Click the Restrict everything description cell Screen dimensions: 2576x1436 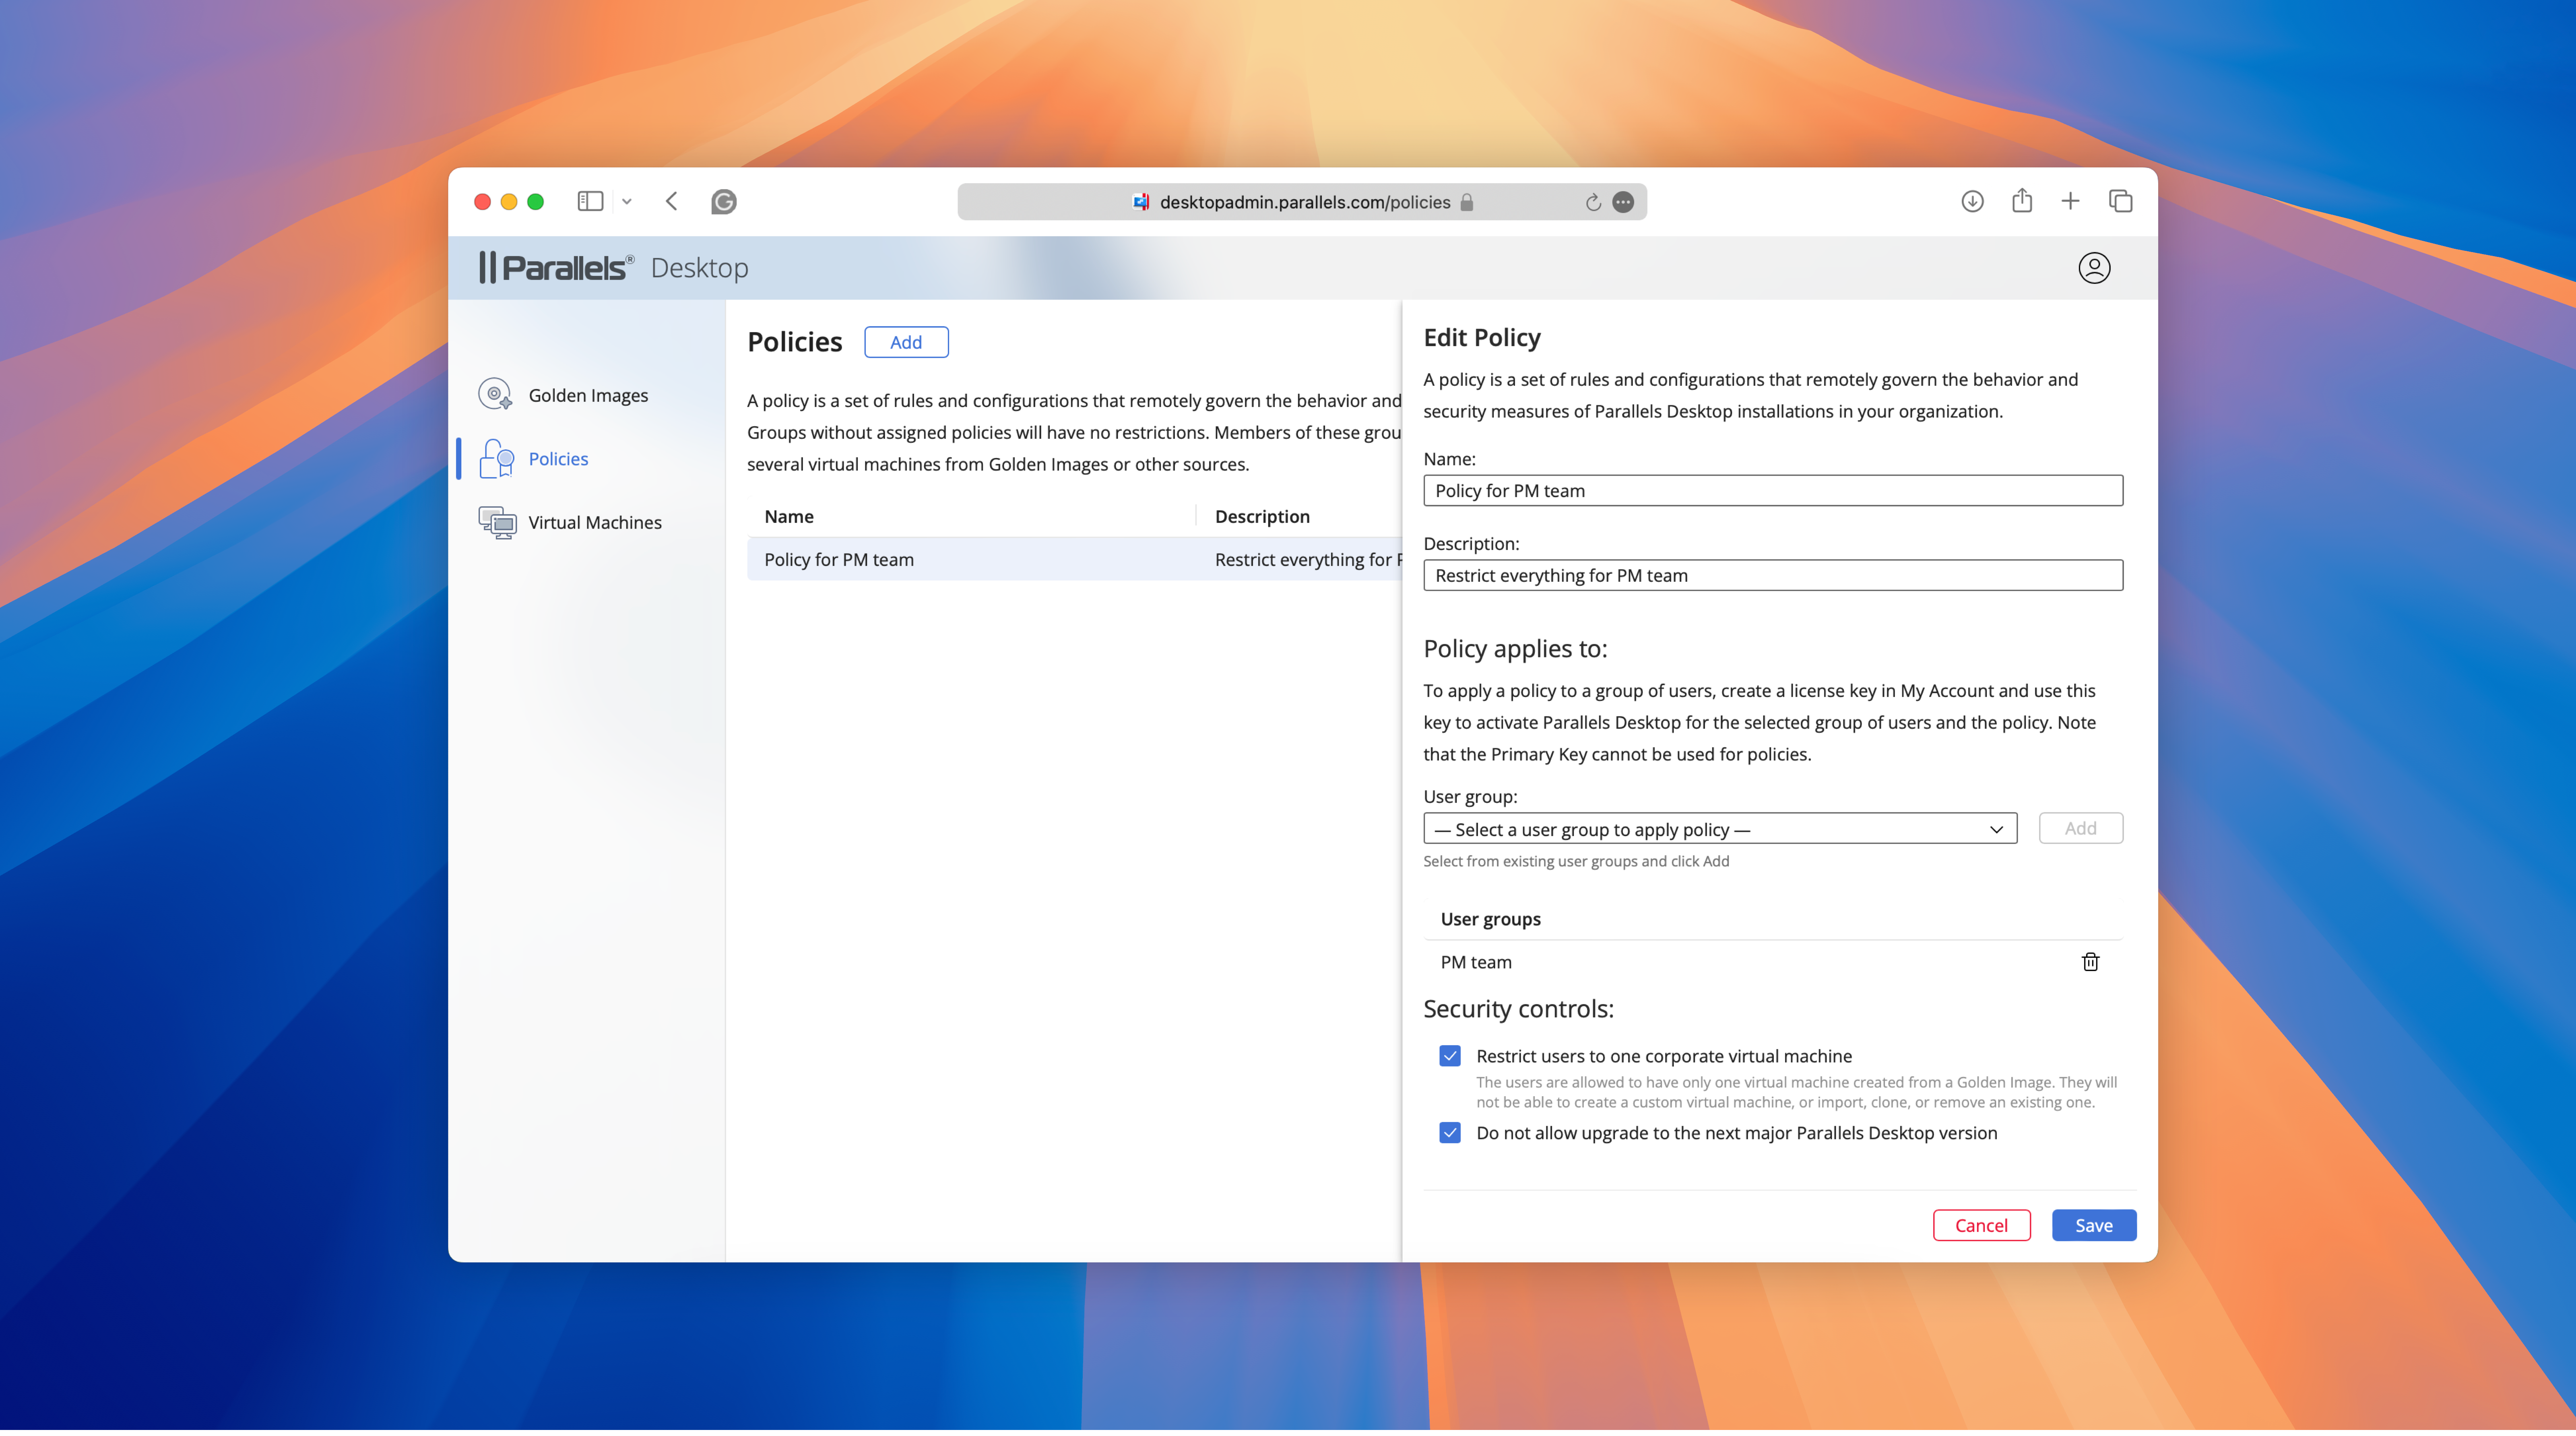click(x=1308, y=559)
